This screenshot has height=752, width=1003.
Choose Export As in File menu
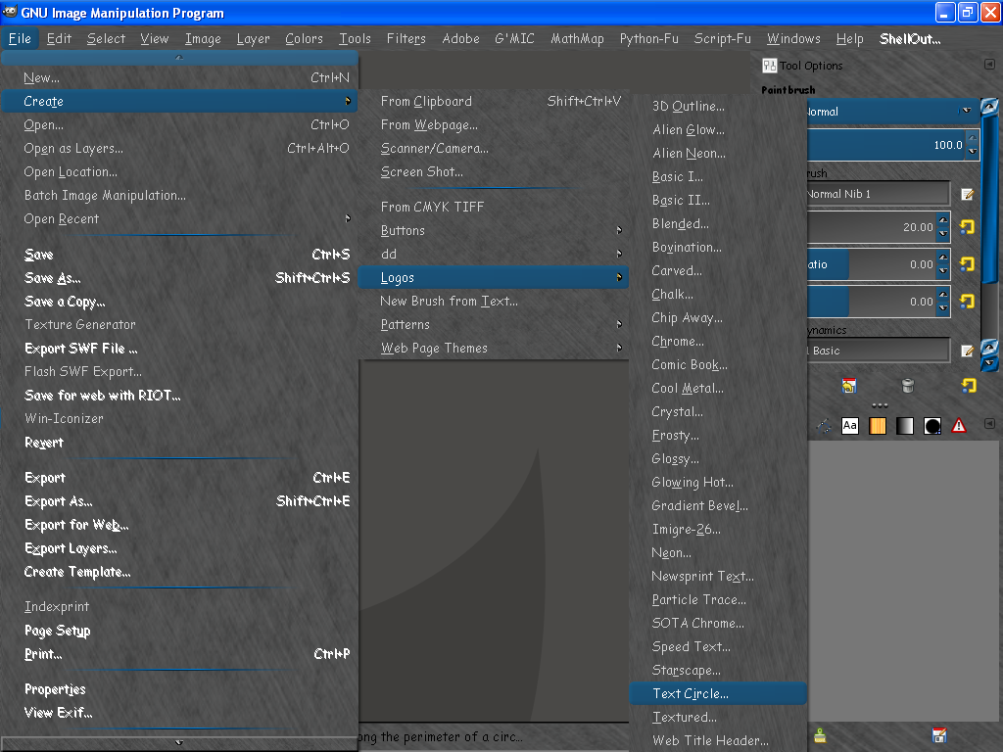179,500
